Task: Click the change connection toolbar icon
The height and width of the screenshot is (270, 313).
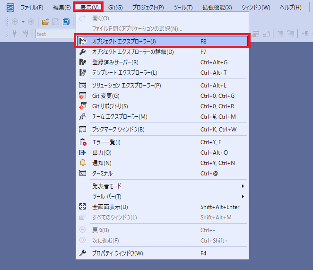Action: pos(26,34)
